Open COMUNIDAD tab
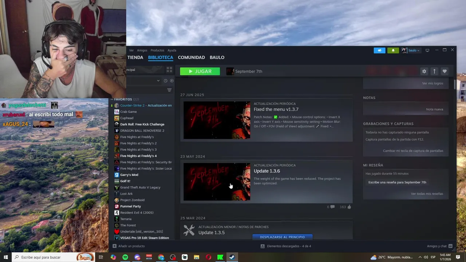This screenshot has width=466, height=262. (191, 57)
